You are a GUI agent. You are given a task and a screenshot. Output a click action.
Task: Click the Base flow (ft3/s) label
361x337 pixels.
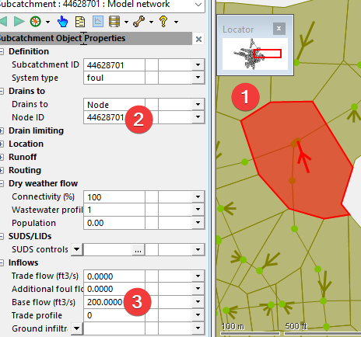pyautogui.click(x=44, y=302)
